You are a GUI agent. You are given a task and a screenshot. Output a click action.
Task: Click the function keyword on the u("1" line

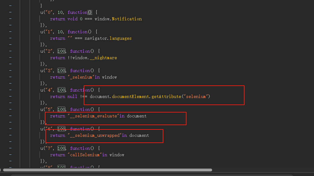[77, 32]
